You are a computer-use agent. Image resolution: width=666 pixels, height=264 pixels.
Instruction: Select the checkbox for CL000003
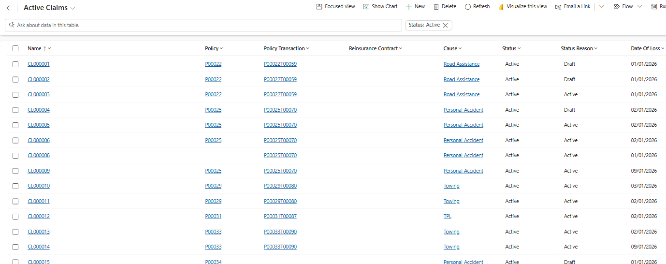point(15,94)
